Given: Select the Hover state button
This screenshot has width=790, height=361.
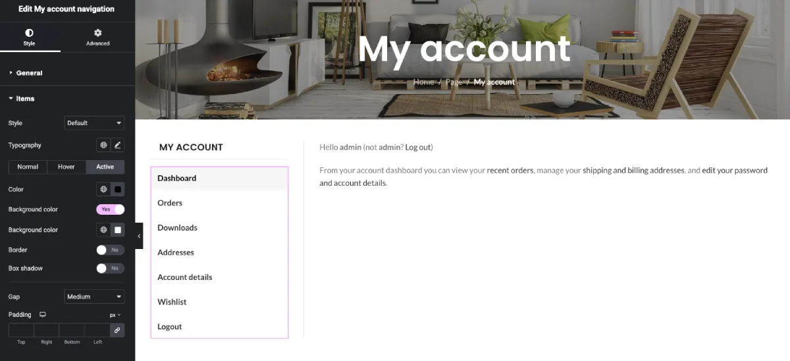Looking at the screenshot, I should tap(66, 167).
